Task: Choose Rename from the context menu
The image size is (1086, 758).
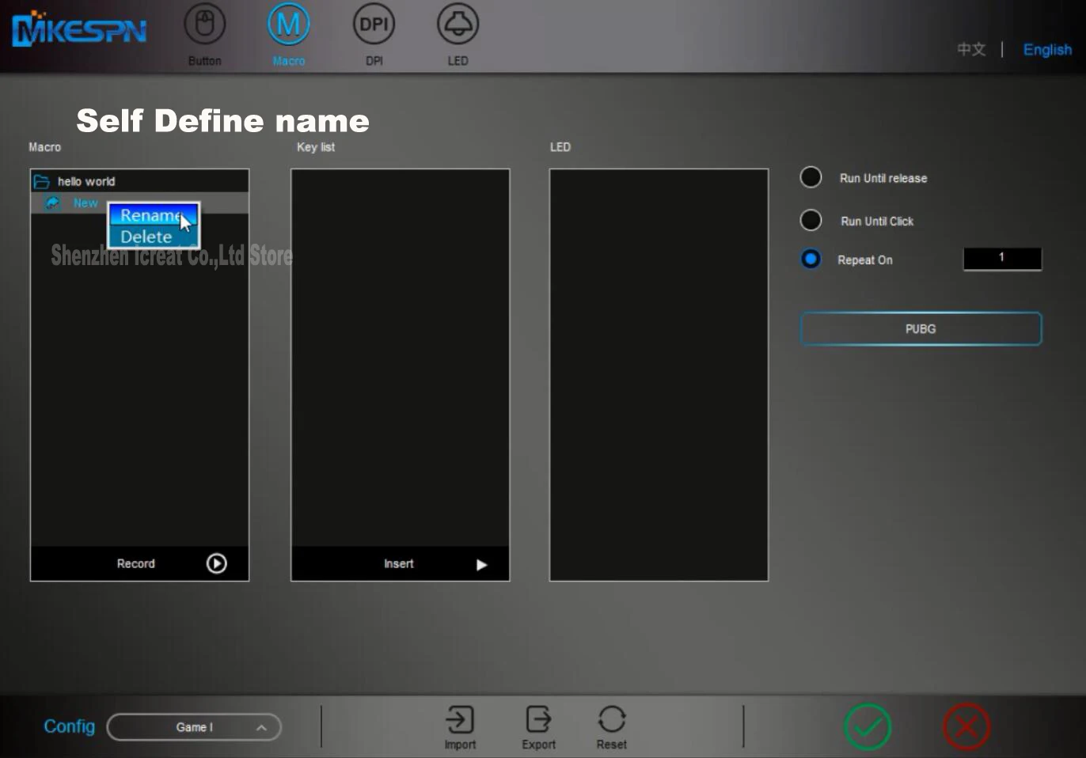Action: pyautogui.click(x=150, y=215)
